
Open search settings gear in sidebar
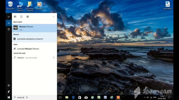(9, 85)
